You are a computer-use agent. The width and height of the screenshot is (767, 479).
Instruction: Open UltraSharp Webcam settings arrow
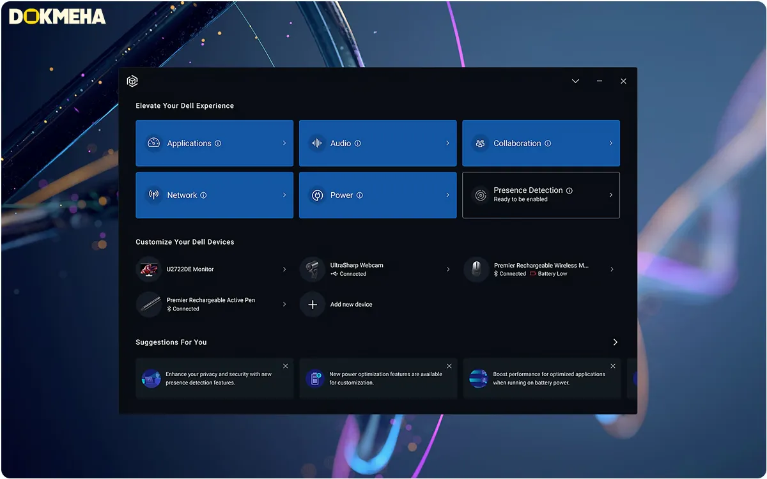click(x=448, y=270)
